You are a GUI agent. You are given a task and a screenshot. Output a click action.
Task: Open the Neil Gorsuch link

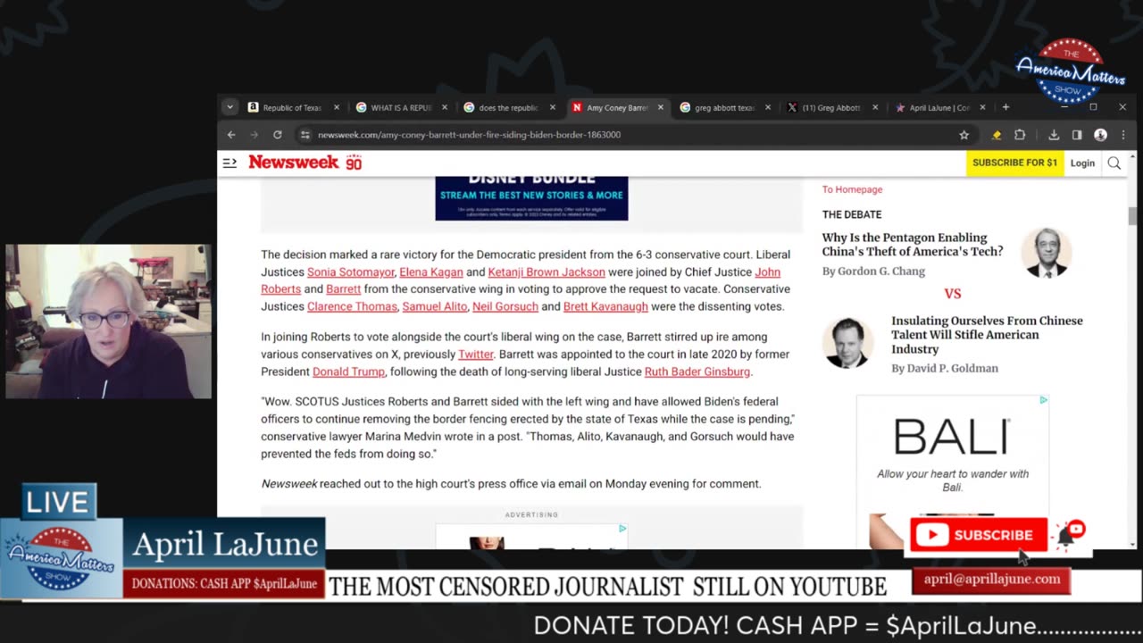(x=505, y=306)
